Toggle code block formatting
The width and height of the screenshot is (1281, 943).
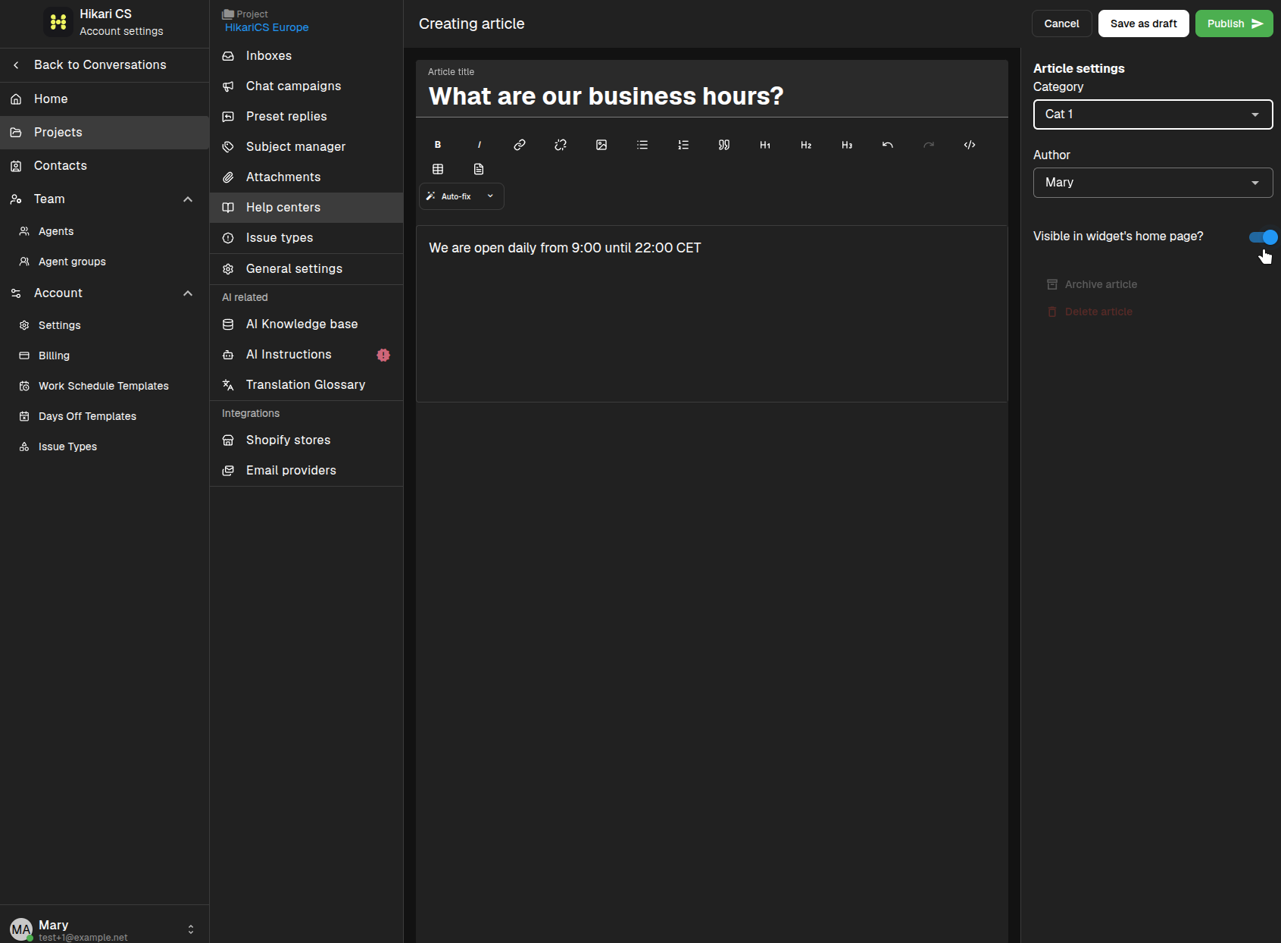coord(970,145)
